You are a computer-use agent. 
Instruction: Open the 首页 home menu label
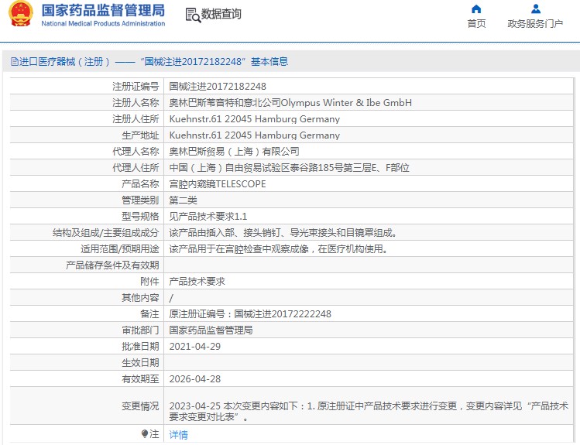click(476, 24)
